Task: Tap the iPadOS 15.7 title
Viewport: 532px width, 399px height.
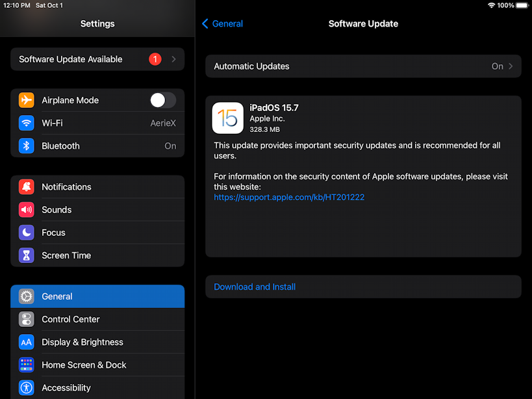Action: 274,108
